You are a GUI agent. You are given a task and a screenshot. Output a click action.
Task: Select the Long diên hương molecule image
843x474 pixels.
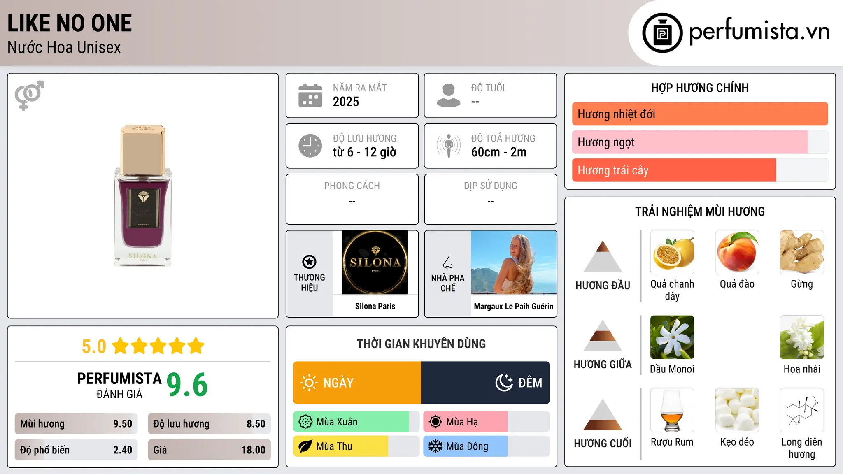(x=802, y=410)
